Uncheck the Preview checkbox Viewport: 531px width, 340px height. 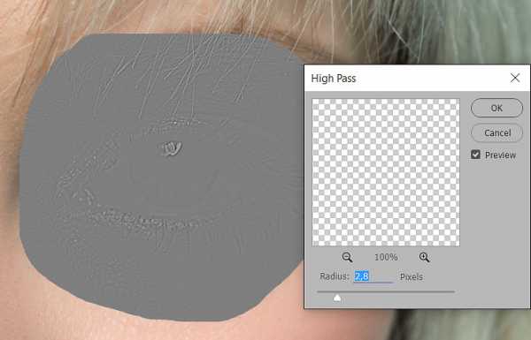(475, 155)
